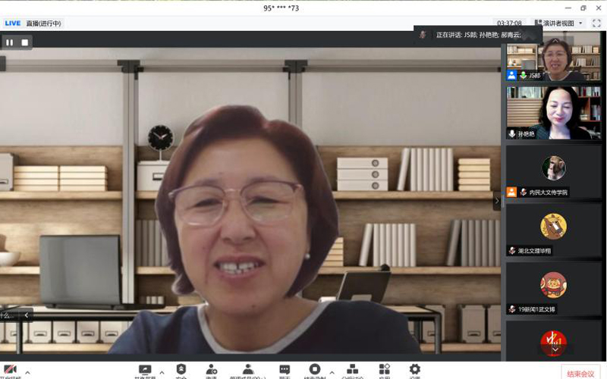Move participant list down with bottom chevron
Image resolution: width=607 pixels, height=379 pixels.
(555, 350)
